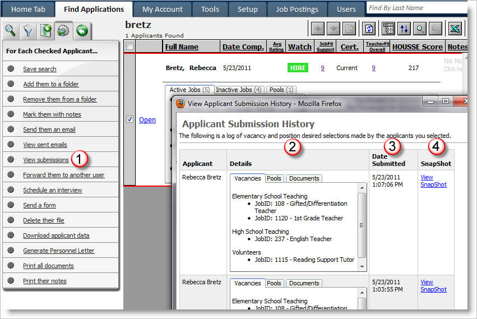Open the funnel filter icon tab
Viewport: 477px width, 319px height.
point(28,31)
